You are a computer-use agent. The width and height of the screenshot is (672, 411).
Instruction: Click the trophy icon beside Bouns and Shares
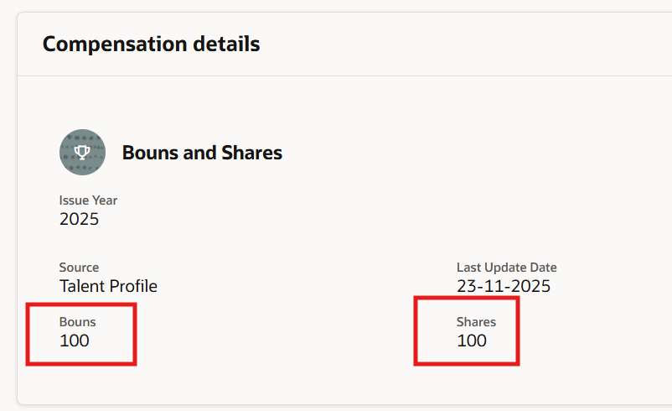[82, 152]
